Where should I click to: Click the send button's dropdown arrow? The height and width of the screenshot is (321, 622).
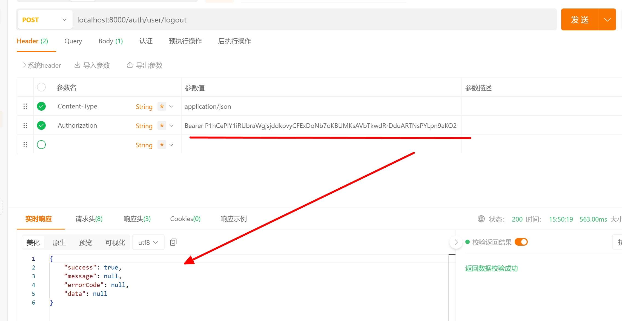(x=607, y=20)
